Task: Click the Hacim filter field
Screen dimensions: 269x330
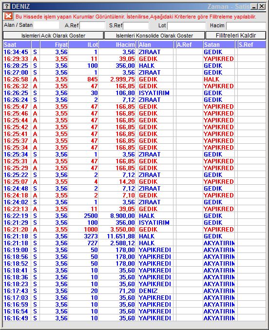Action: (x=246, y=26)
